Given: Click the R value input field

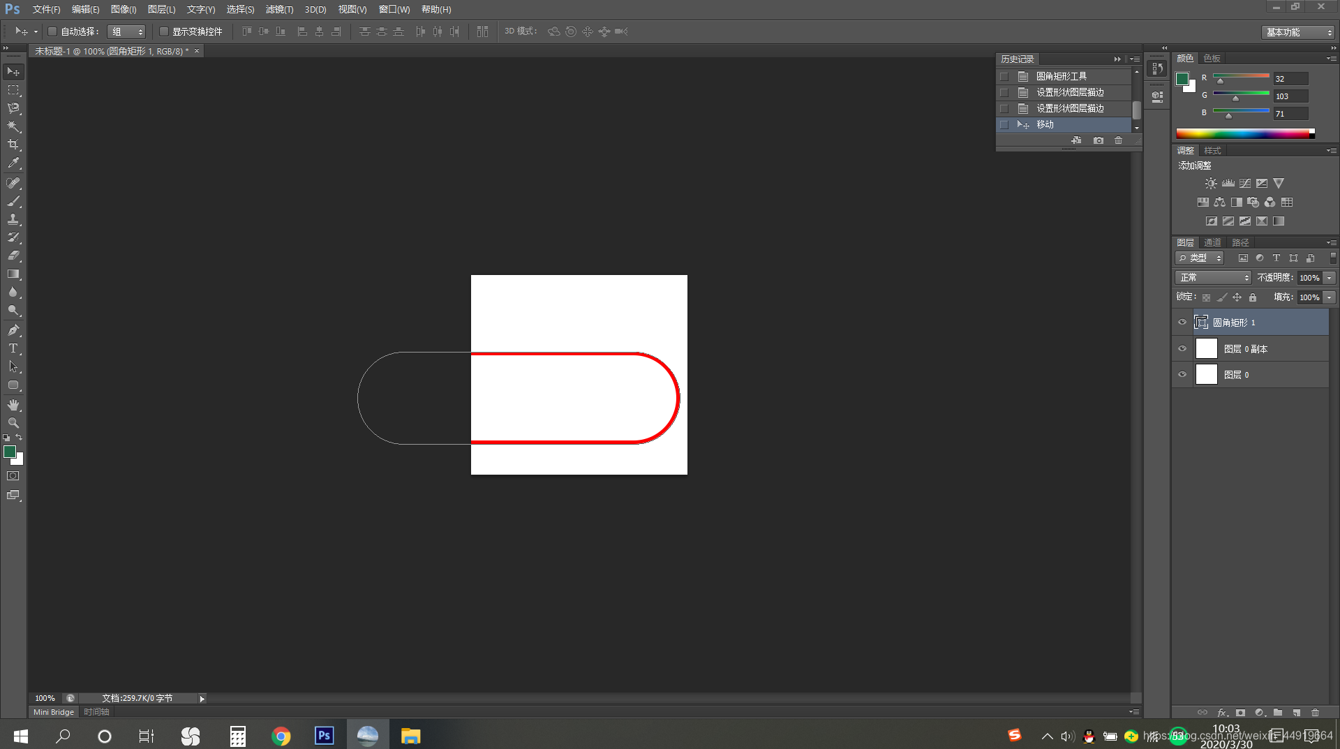Looking at the screenshot, I should 1290,78.
